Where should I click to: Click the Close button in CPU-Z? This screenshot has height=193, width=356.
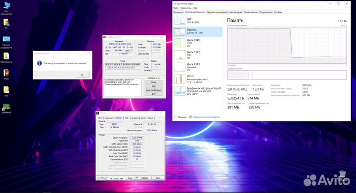158,178
